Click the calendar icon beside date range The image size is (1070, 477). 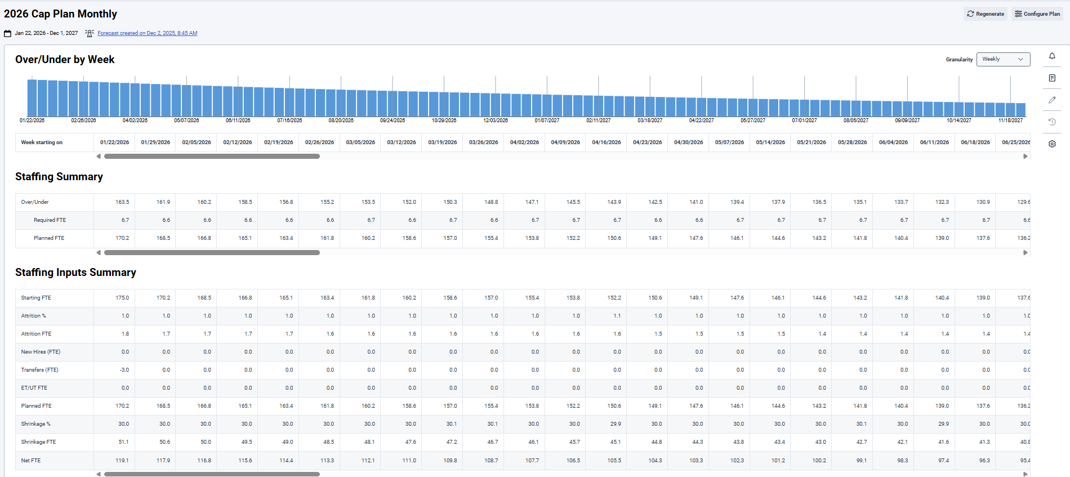click(8, 34)
